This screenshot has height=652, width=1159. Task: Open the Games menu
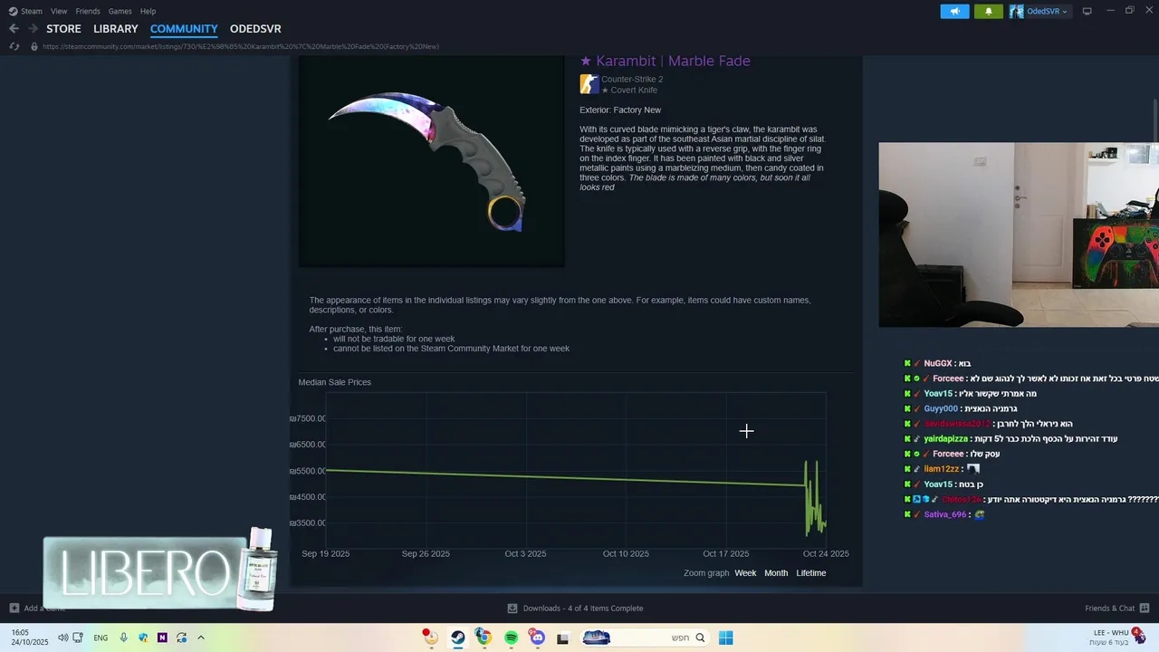[120, 11]
